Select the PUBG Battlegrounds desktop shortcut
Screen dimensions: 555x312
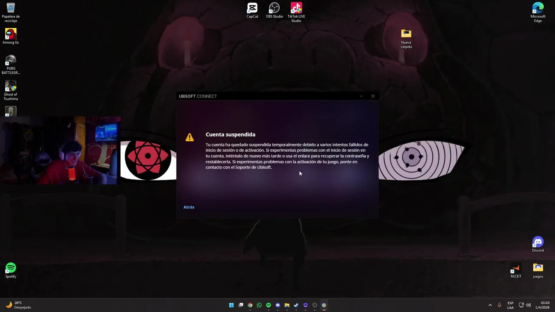[x=11, y=65]
